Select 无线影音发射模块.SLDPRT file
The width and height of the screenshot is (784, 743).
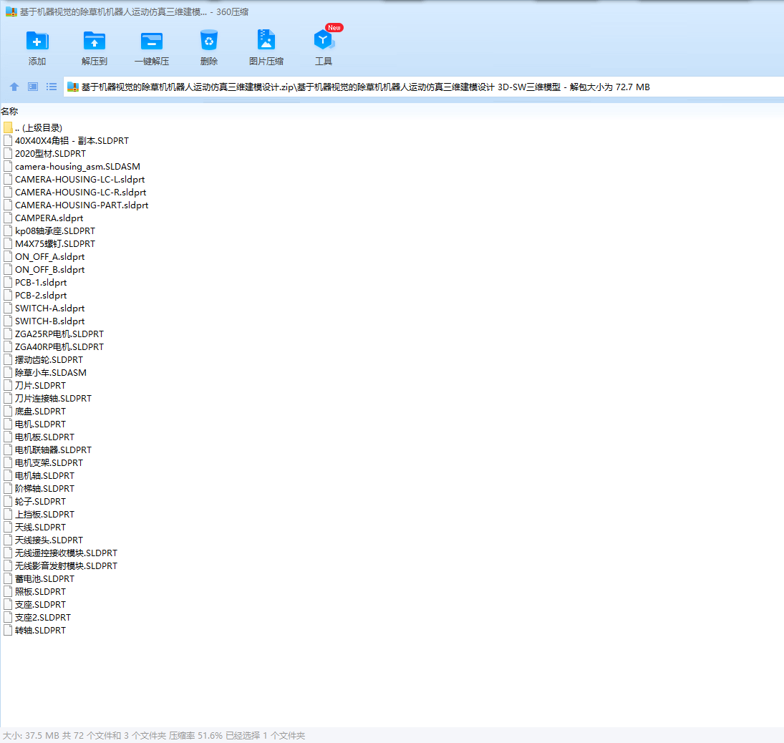pos(66,566)
